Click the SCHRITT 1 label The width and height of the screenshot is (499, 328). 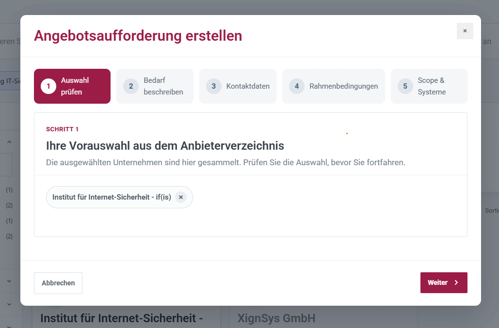62,129
